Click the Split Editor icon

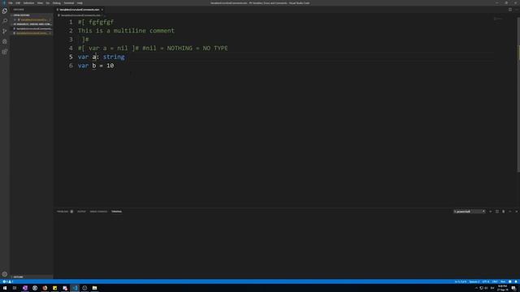click(x=510, y=10)
